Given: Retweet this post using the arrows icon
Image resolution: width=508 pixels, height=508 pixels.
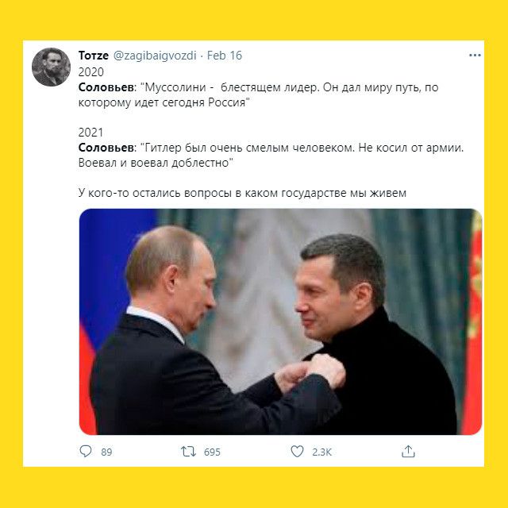Looking at the screenshot, I should pyautogui.click(x=188, y=452).
